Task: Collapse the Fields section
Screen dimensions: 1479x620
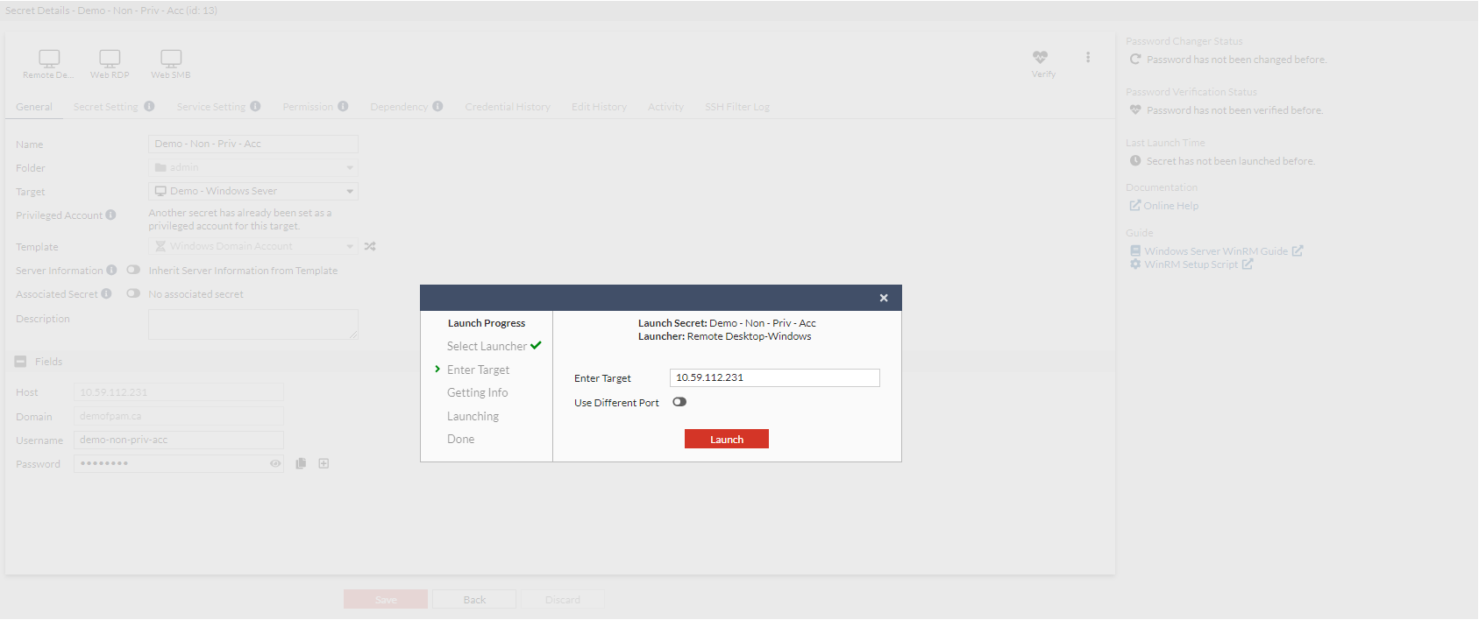Action: click(20, 362)
